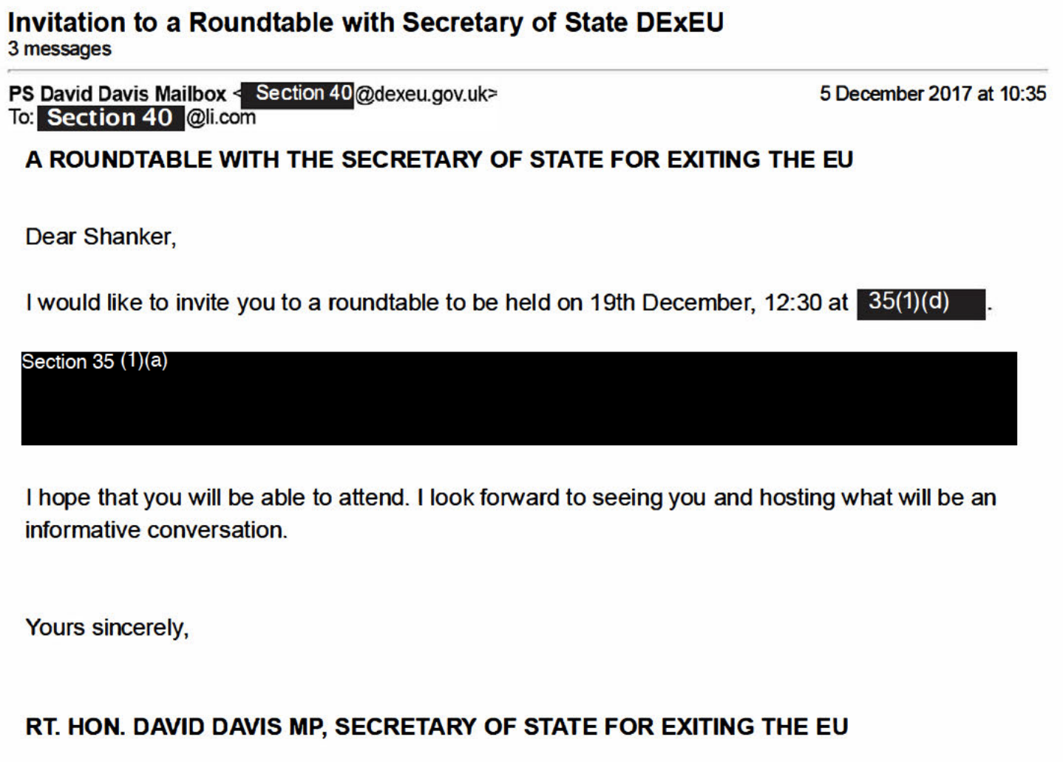Click the "To:" recipient label
Image resolution: width=1063 pixels, height=762 pixels.
point(21,117)
